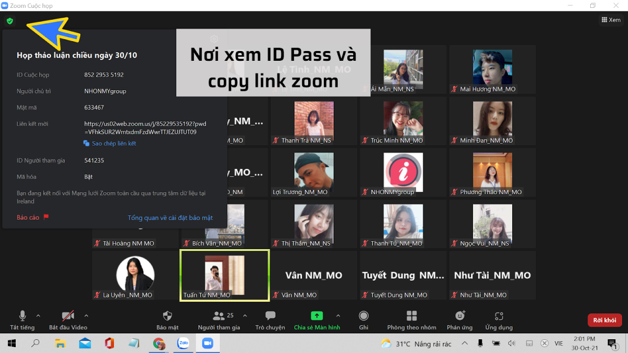This screenshot has width=628, height=353.
Task: Open the Phản ứng reactions panel
Action: pyautogui.click(x=459, y=319)
